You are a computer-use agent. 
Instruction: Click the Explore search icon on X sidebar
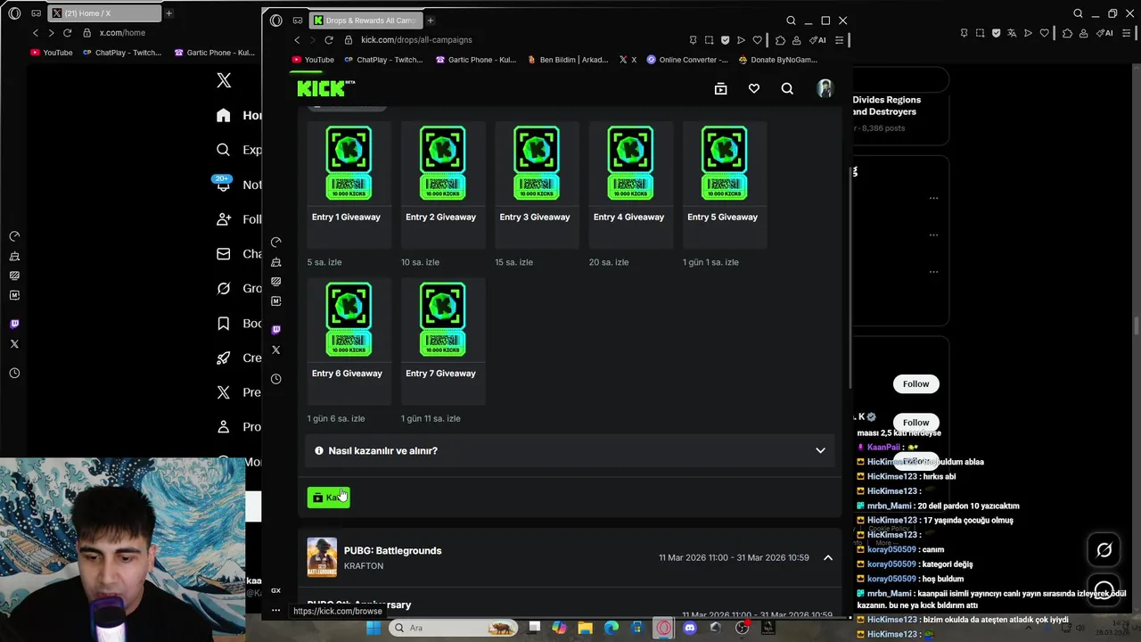point(224,150)
